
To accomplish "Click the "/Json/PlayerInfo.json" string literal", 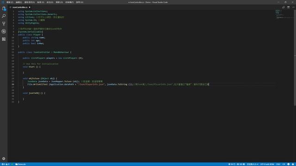I will pyautogui.click(x=91, y=84).
